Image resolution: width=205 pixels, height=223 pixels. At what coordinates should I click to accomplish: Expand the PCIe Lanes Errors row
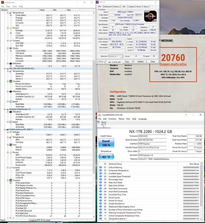click(11, 183)
